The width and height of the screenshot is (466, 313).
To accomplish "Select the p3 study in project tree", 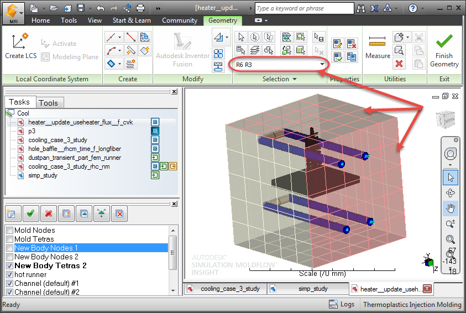I will (x=32, y=131).
